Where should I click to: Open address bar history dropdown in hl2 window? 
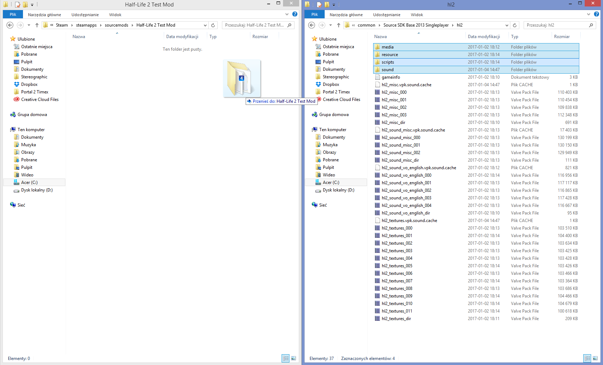coord(507,25)
